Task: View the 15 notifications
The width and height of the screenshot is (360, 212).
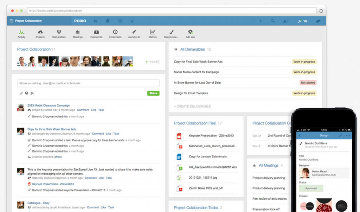Action: point(302,21)
